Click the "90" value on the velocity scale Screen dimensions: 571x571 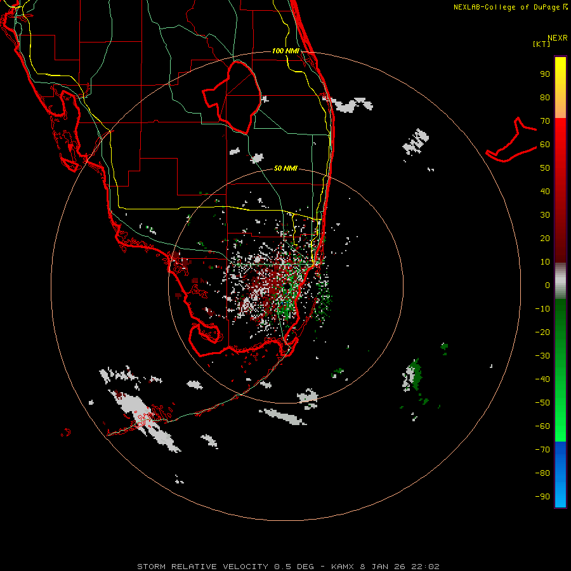click(545, 74)
